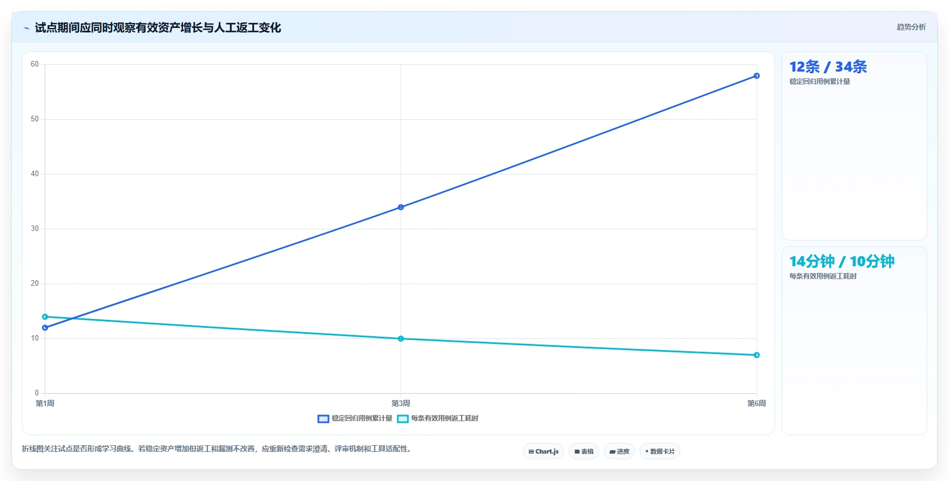Toggle the 稳定回归用例累计量 legend swatch
This screenshot has width=949, height=481.
[x=323, y=419]
